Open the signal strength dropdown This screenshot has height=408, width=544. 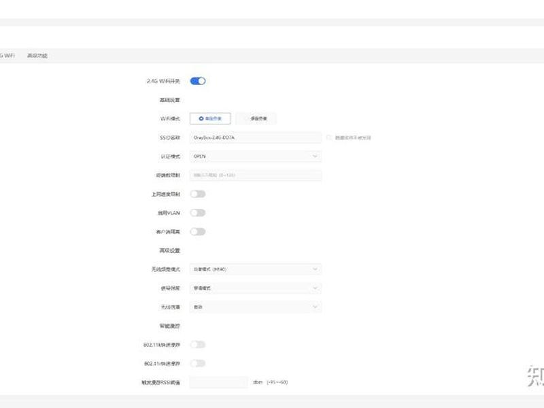[x=256, y=288]
